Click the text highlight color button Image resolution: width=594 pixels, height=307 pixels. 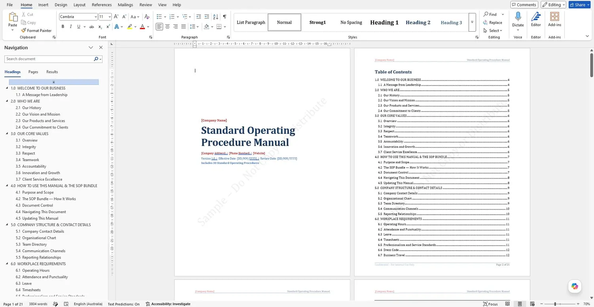pyautogui.click(x=129, y=27)
